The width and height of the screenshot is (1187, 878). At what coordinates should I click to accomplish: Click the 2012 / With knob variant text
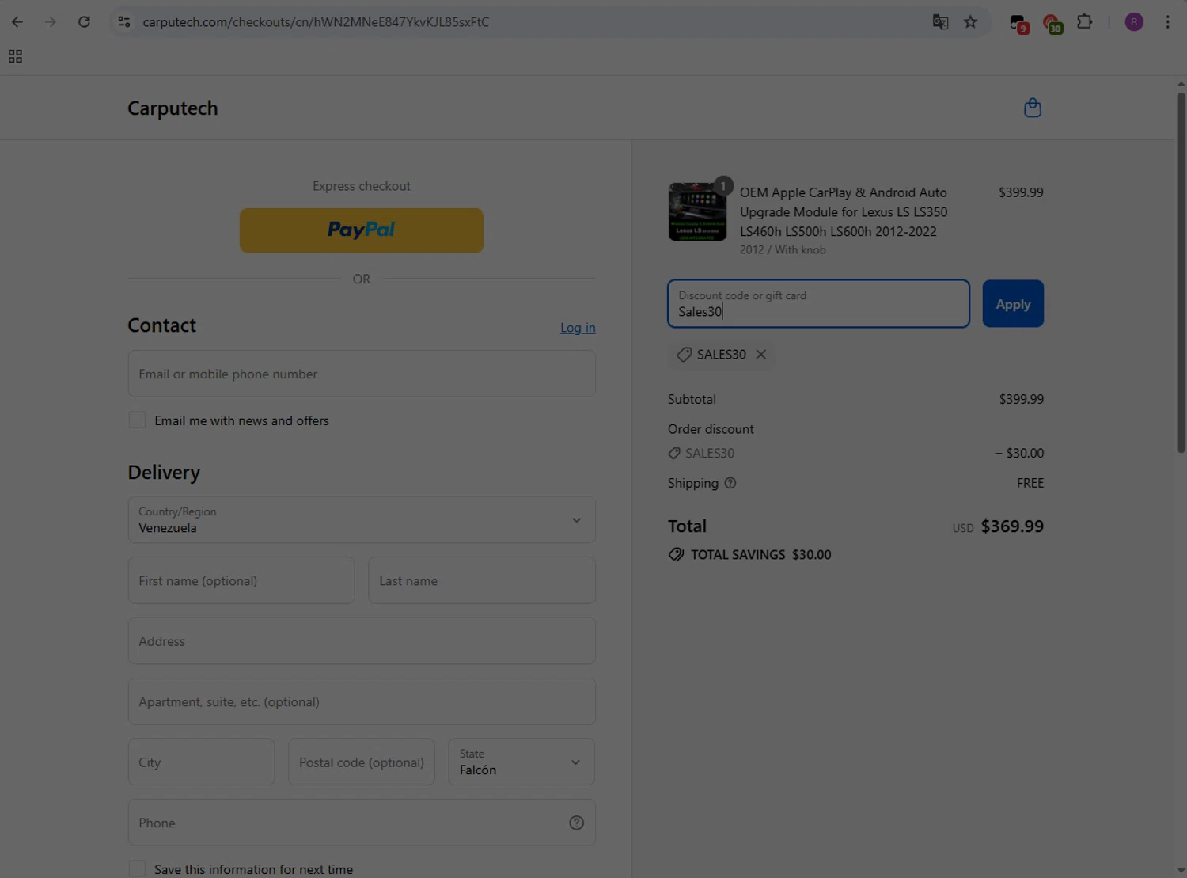point(783,250)
